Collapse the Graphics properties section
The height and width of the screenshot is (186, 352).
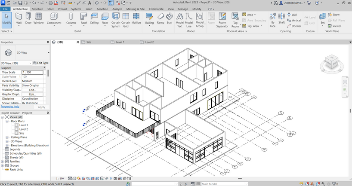(x=44, y=68)
